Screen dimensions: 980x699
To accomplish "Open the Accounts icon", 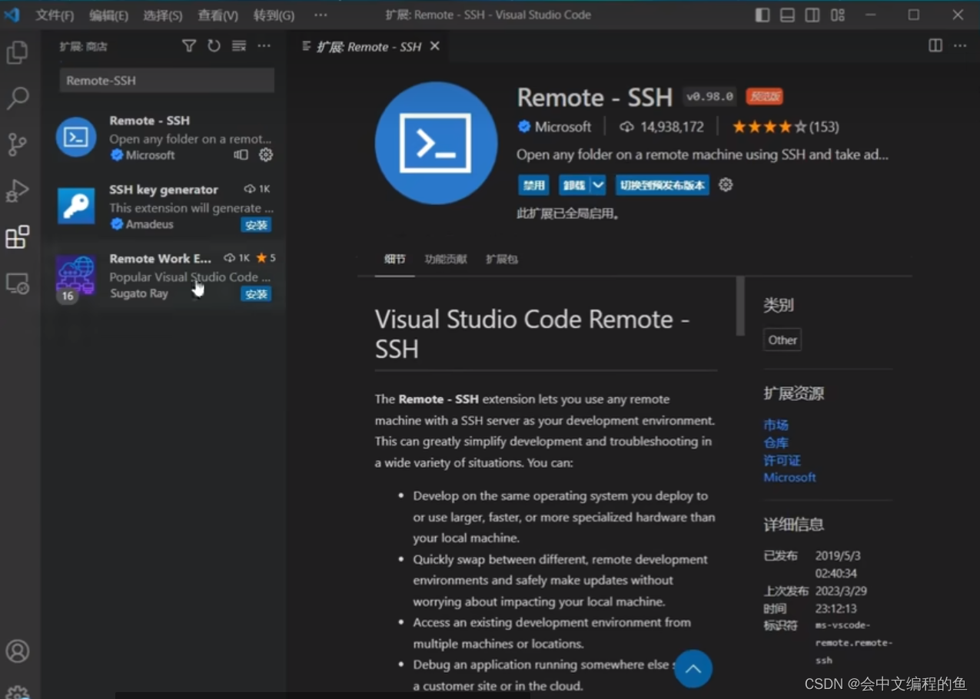I will point(17,651).
